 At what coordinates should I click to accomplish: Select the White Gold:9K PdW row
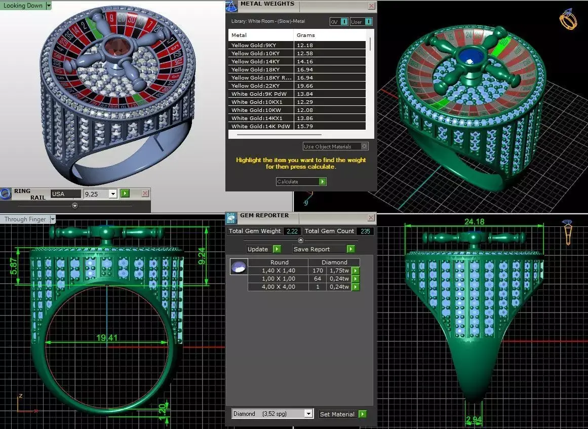297,94
